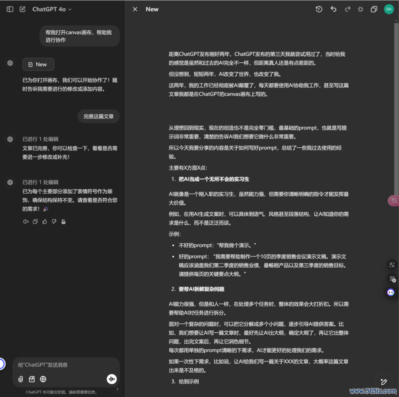Close the New canvas panel
The width and height of the screenshot is (399, 397).
pos(135,10)
